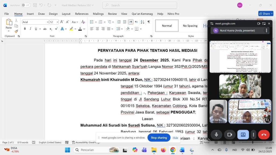This screenshot has width=276, height=155.
Task: Open the Layout ribbon tab
Action: [66, 14]
